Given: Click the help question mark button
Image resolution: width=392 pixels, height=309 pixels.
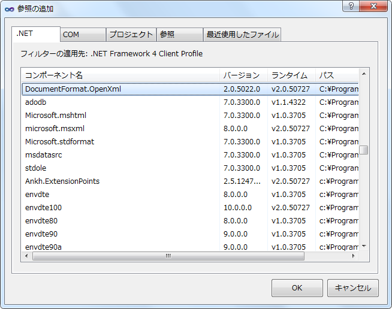Looking at the screenshot, I should [x=351, y=7].
